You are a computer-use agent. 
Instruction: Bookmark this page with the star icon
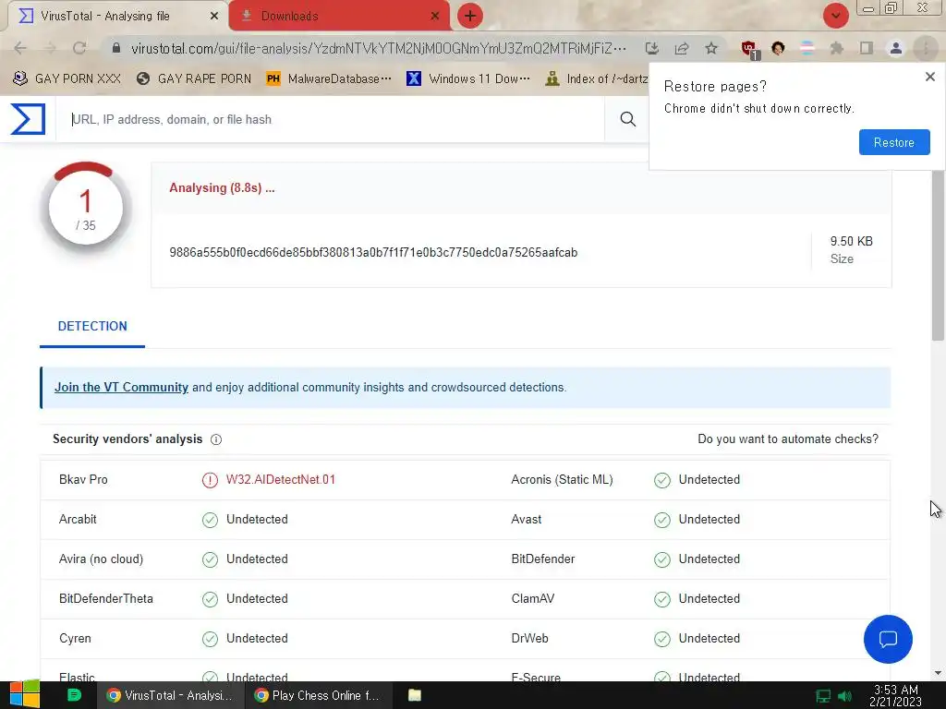coord(711,48)
